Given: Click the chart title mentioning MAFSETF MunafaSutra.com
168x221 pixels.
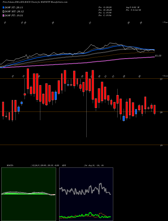Looking at the screenshot, I should point(35,2).
